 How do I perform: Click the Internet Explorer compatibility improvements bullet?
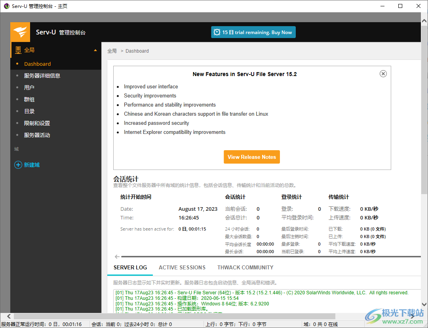click(x=175, y=132)
